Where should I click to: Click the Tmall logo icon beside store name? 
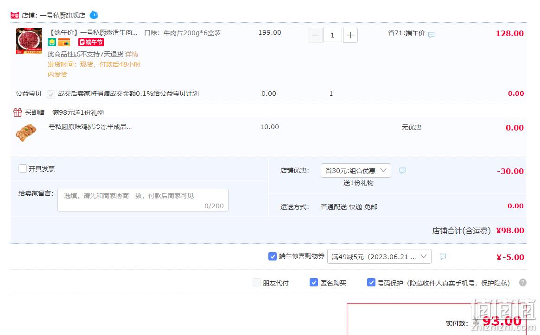coord(15,15)
